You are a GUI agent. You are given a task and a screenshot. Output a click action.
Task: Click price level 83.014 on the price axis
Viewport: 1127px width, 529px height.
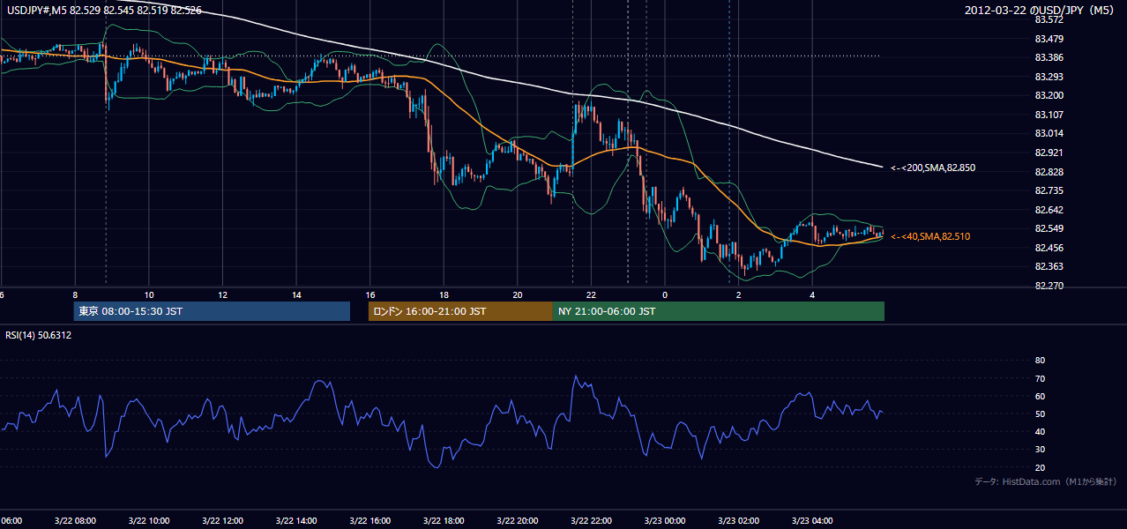click(x=1049, y=133)
